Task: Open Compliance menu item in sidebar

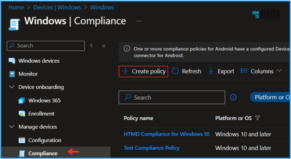Action: 43,153
